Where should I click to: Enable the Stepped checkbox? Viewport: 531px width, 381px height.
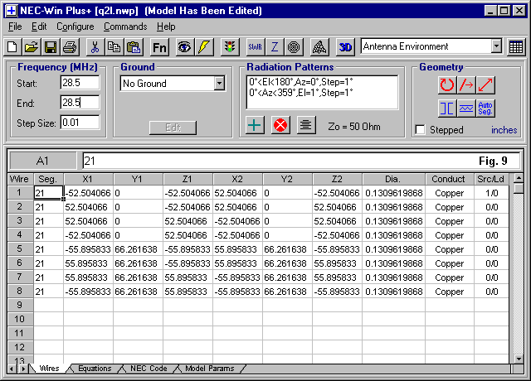[421, 130]
